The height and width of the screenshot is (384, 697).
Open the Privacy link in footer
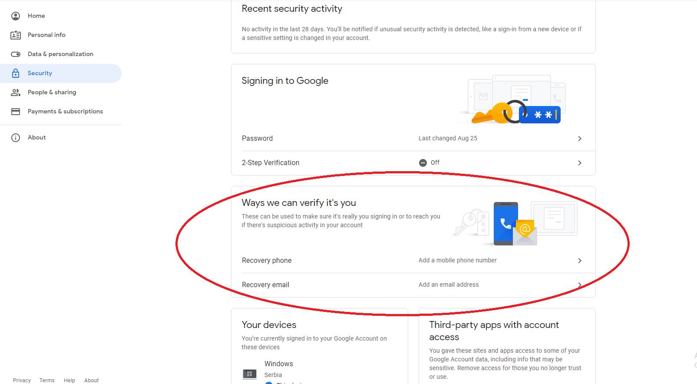pos(22,380)
